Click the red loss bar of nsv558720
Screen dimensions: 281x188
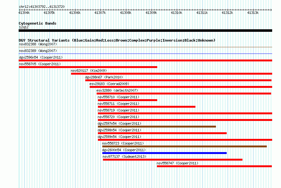pos(185,120)
